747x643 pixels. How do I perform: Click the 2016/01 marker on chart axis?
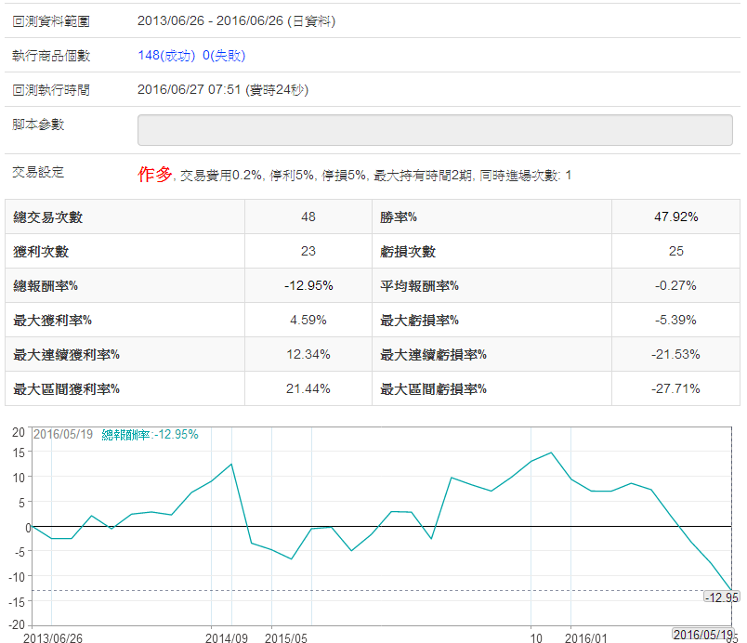click(586, 637)
